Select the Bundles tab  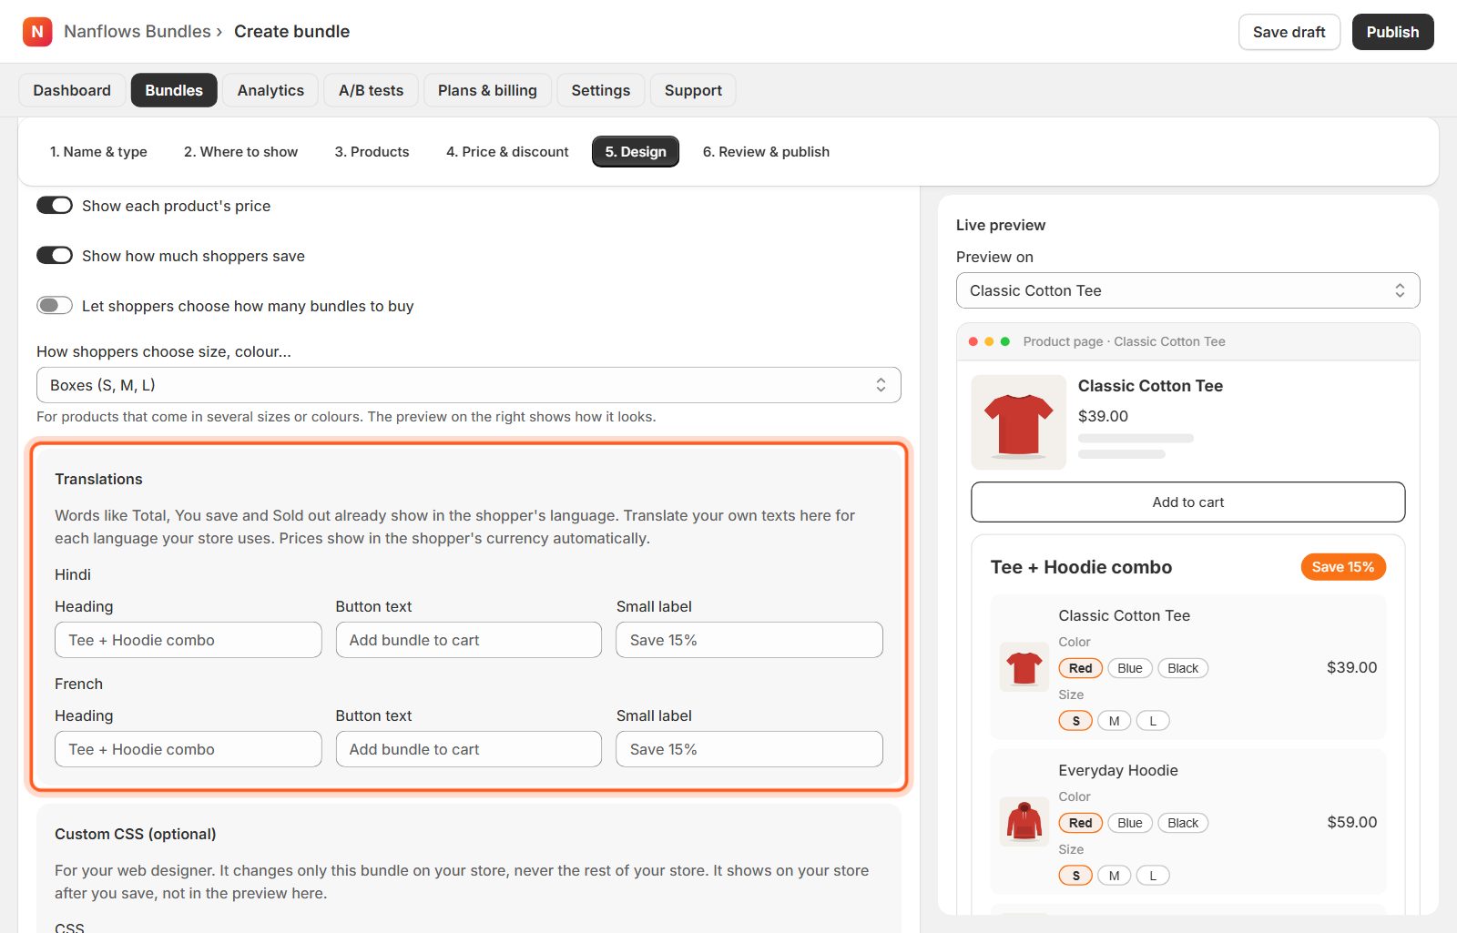174,90
